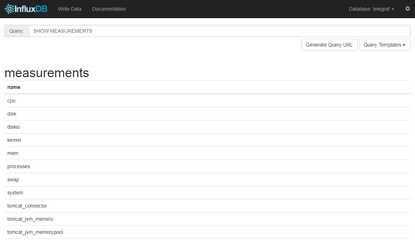This screenshot has height=241, width=415.
Task: Select the processes measurement row
Action: 19,166
